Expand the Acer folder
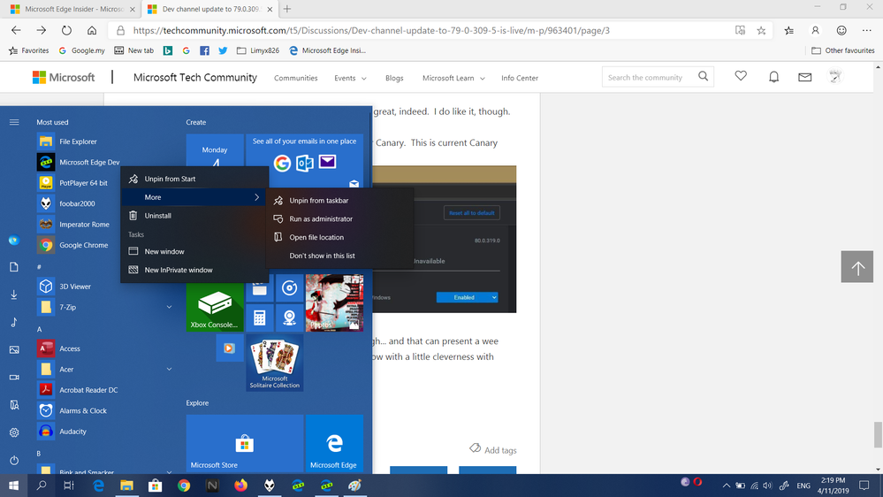 (169, 369)
